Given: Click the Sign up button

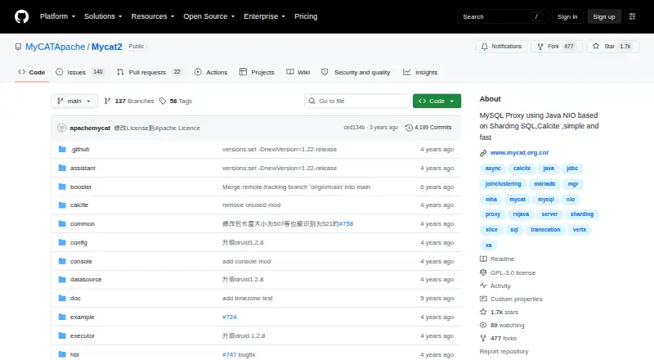Looking at the screenshot, I should 604,16.
